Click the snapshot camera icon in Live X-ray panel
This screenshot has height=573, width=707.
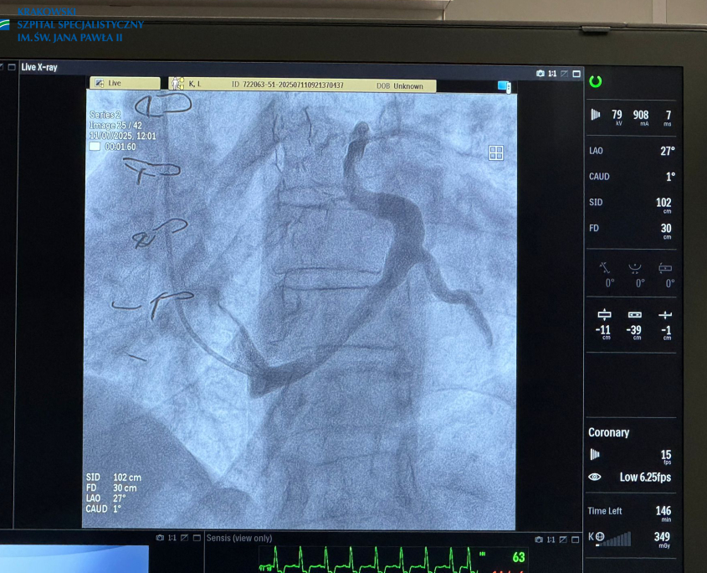click(540, 74)
